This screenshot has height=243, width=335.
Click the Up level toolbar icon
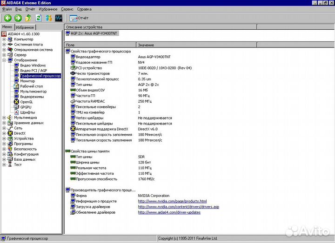pyautogui.click(x=28, y=18)
